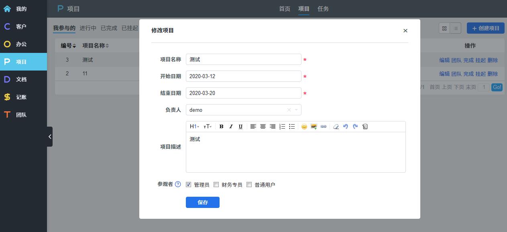The height and width of the screenshot is (232, 507).
Task: Insert a hyperlink using link icon
Action: 324,127
